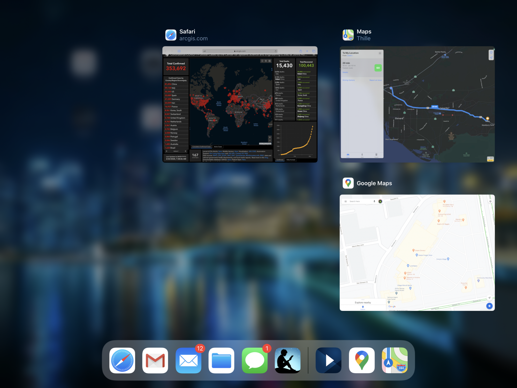This screenshot has width=517, height=388.
Task: Open the Files app icon
Action: [221, 360]
